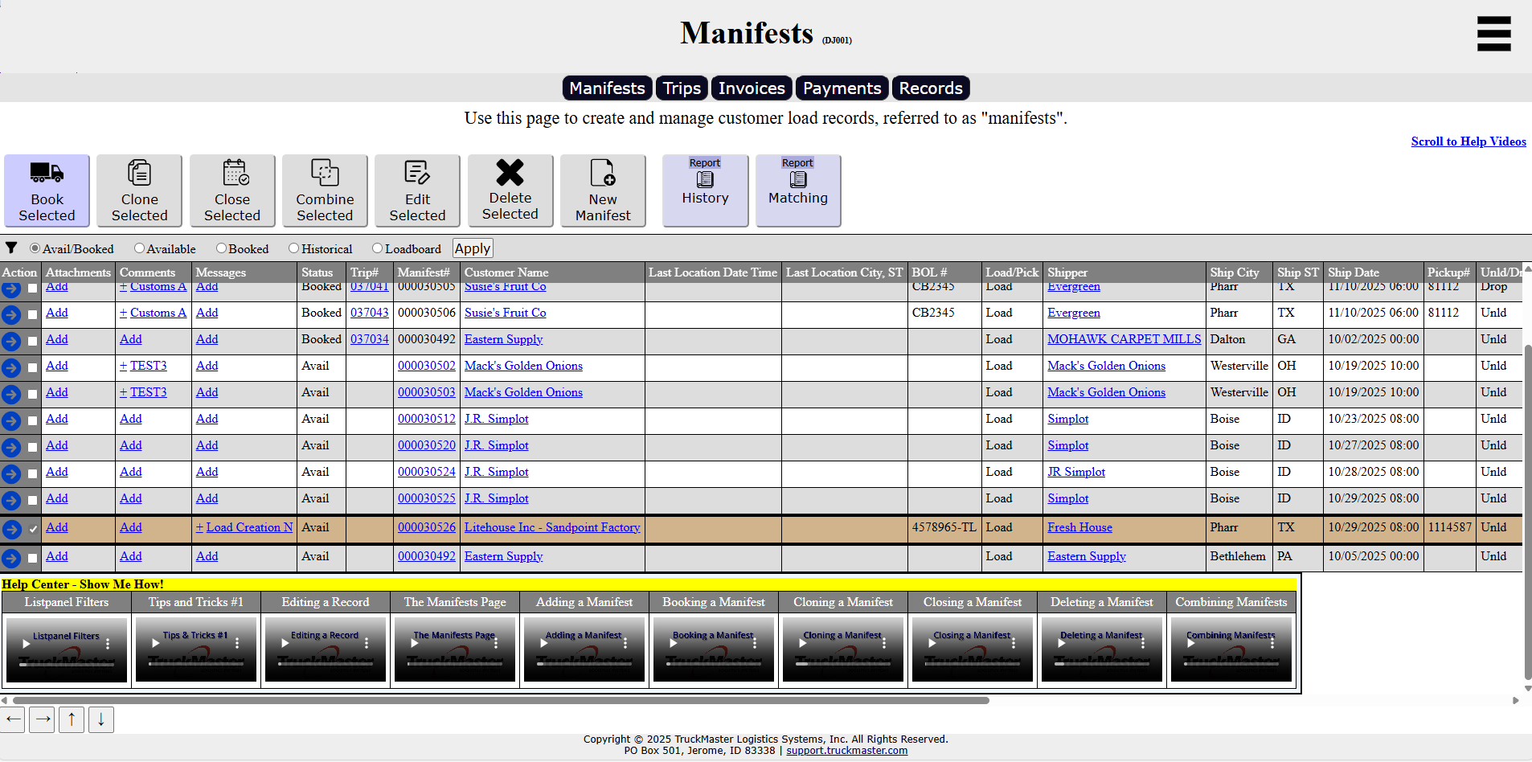Click the New Manifest icon
The image size is (1532, 762).
[603, 173]
